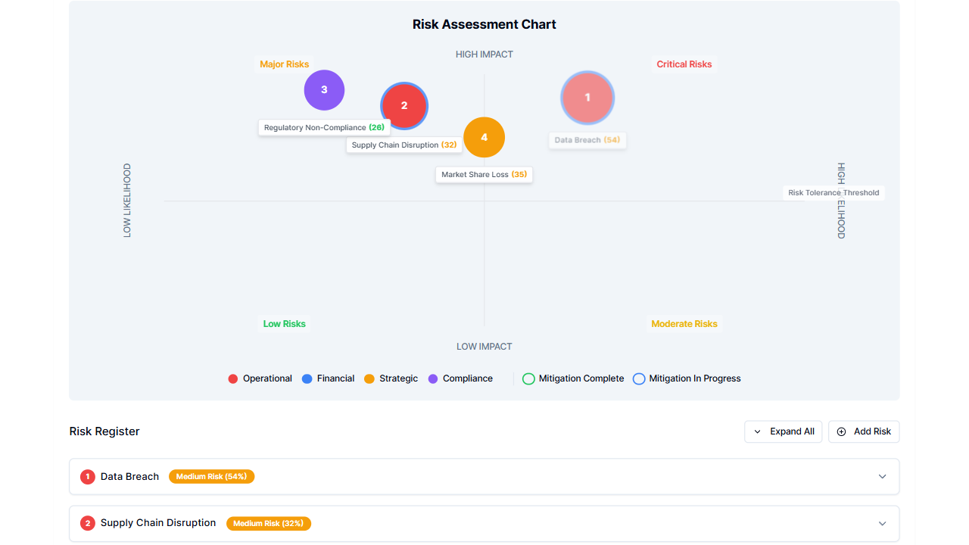
Task: Toggle the Compliance category in the legend
Action: pyautogui.click(x=434, y=378)
